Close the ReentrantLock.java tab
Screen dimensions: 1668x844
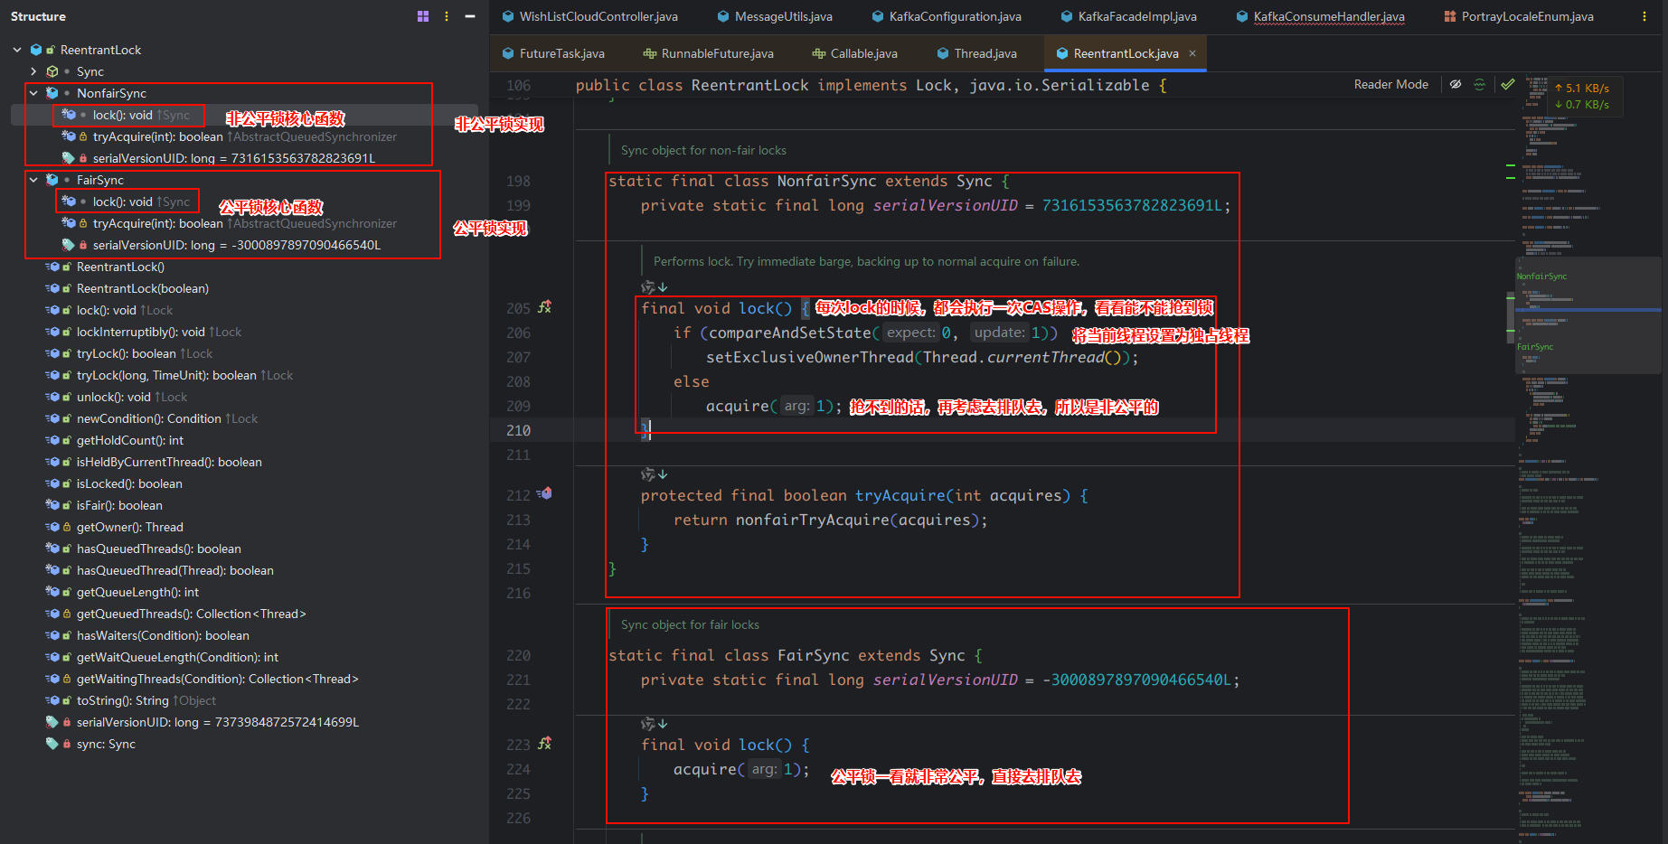1192,53
